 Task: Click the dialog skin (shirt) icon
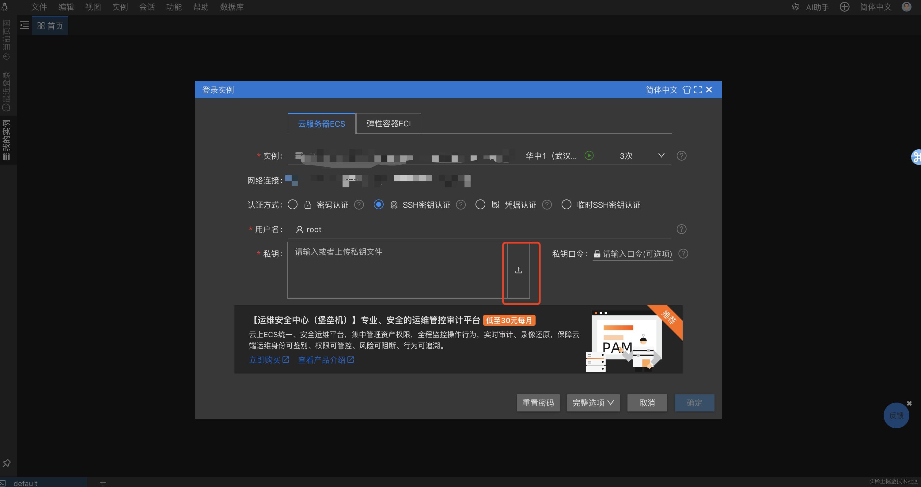click(x=686, y=90)
